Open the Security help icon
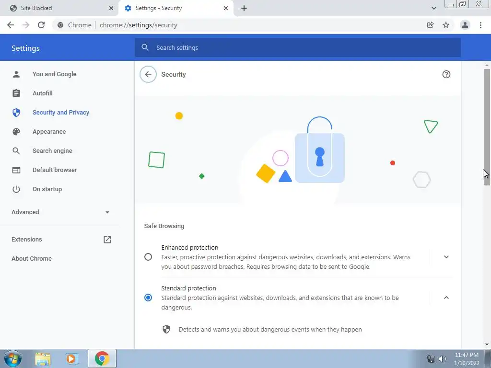This screenshot has height=368, width=491. pos(446,74)
